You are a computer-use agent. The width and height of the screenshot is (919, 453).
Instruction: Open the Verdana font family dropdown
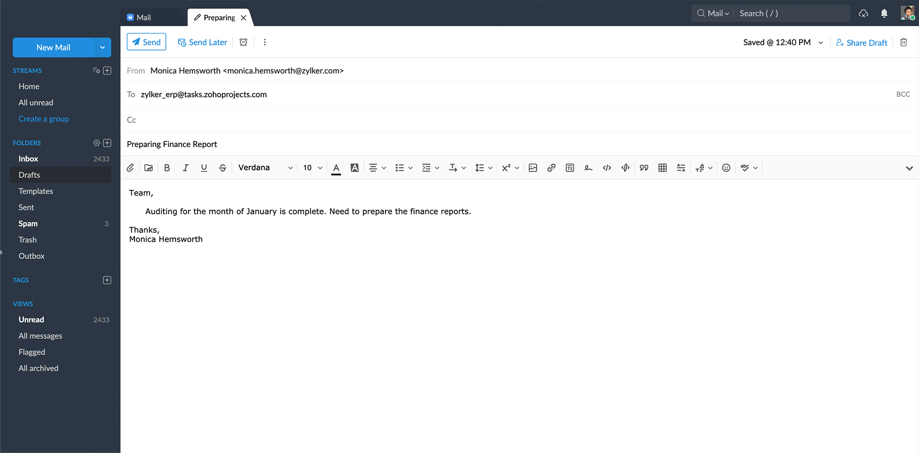[x=265, y=168]
